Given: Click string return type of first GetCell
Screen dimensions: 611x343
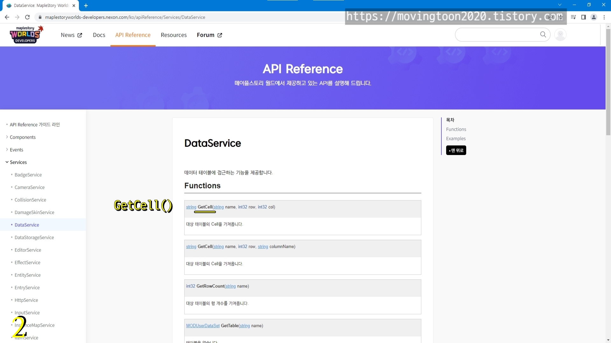Looking at the screenshot, I should click(191, 207).
